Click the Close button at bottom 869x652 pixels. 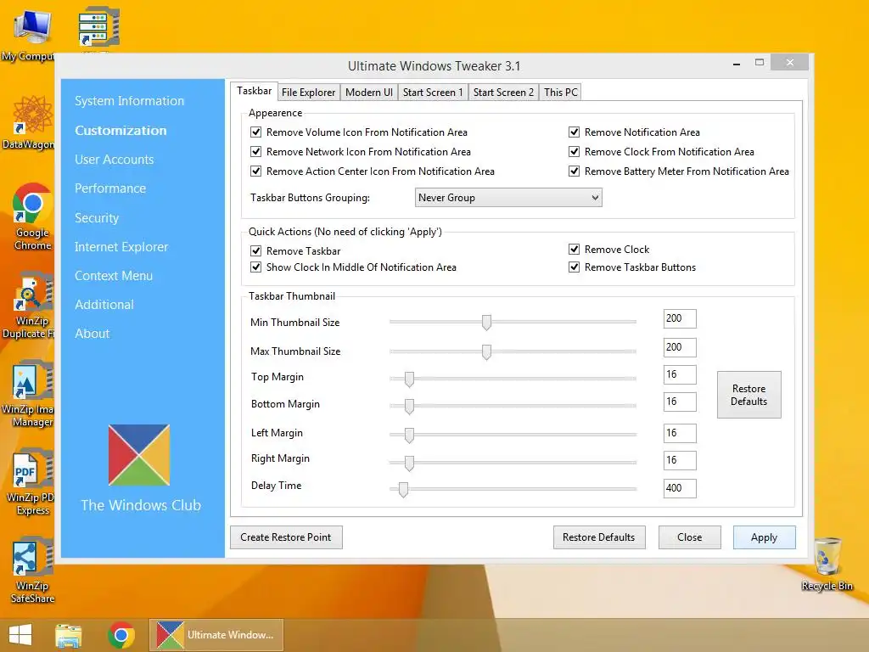coord(689,537)
